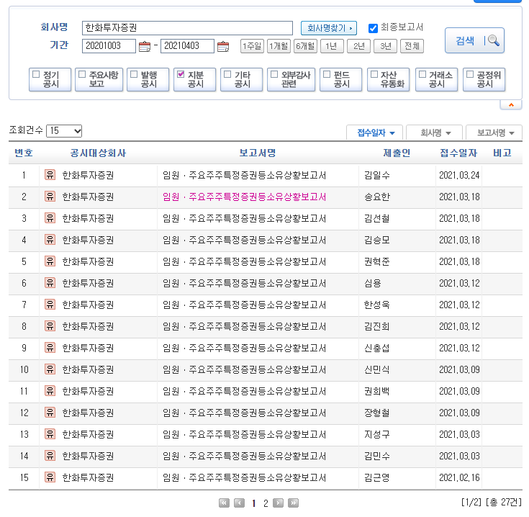Check the 기타공시 filter
The image size is (529, 517).
227,74
